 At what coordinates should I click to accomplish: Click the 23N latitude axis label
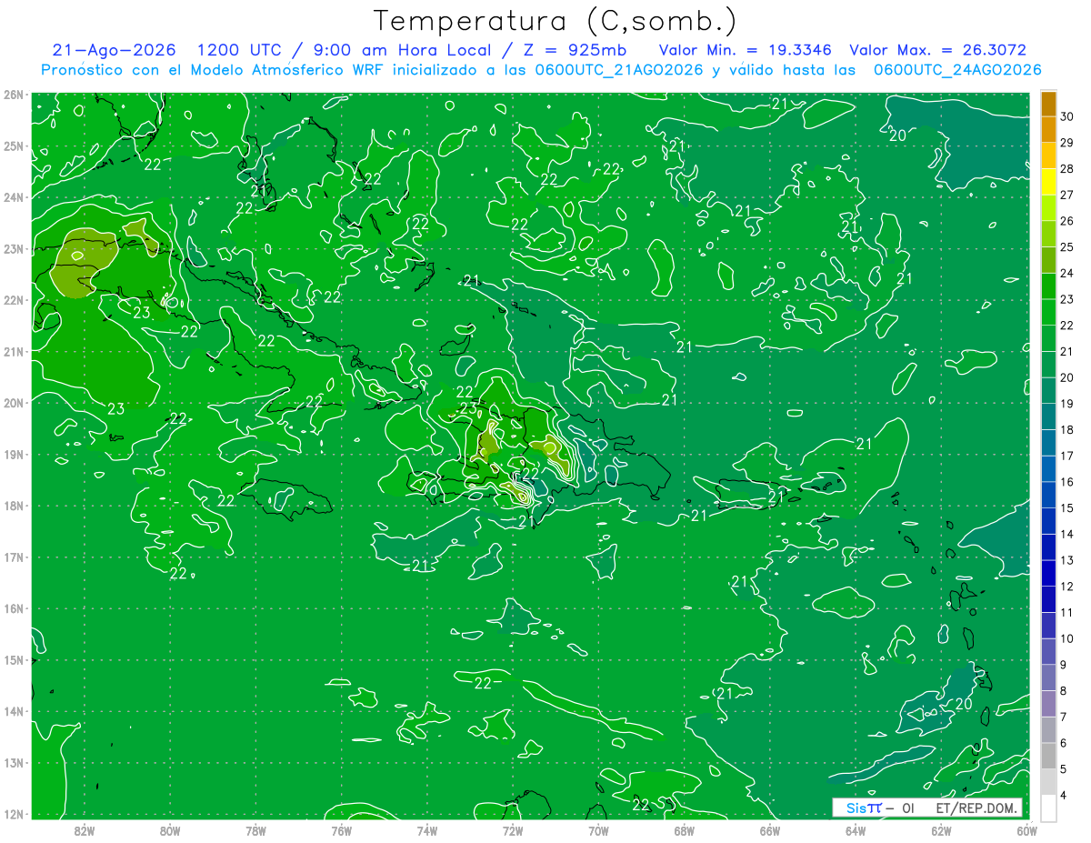point(14,248)
